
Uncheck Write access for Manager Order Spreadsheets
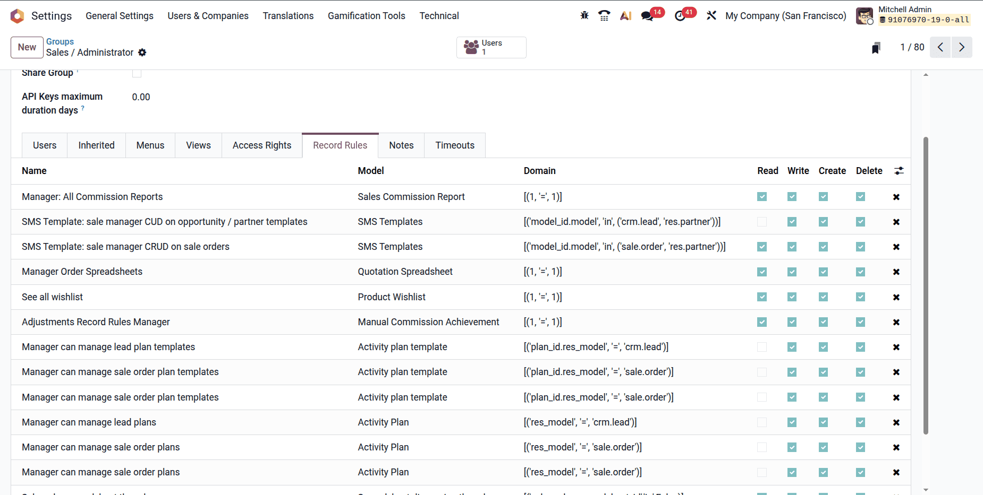point(792,272)
